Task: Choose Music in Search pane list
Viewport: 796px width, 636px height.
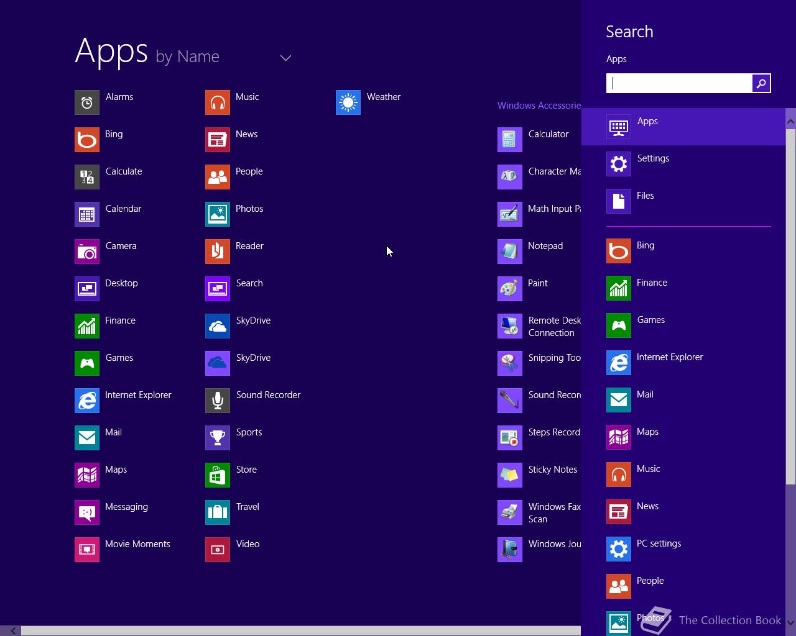Action: [x=683, y=475]
